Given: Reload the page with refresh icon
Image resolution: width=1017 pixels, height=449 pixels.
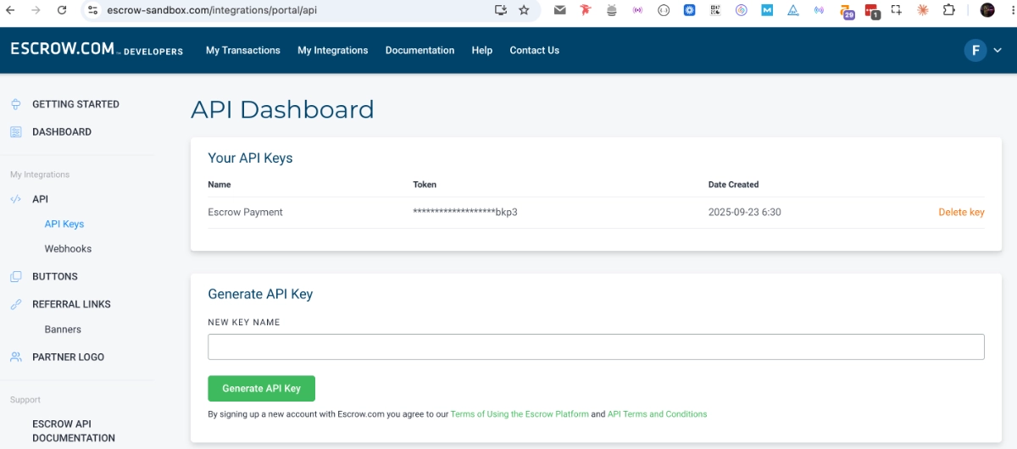Looking at the screenshot, I should [x=62, y=10].
